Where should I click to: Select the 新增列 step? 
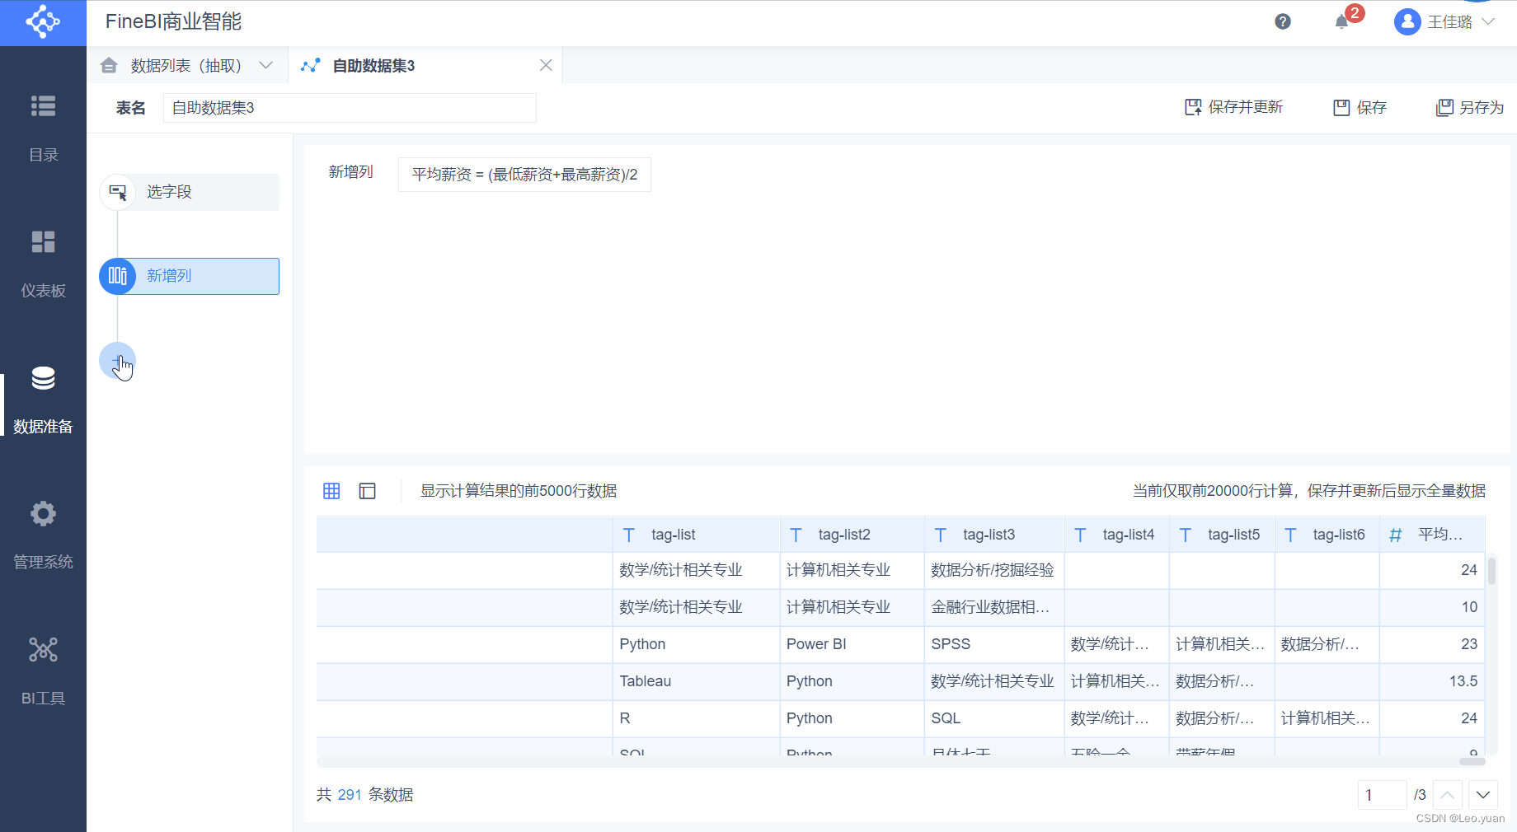(x=190, y=276)
